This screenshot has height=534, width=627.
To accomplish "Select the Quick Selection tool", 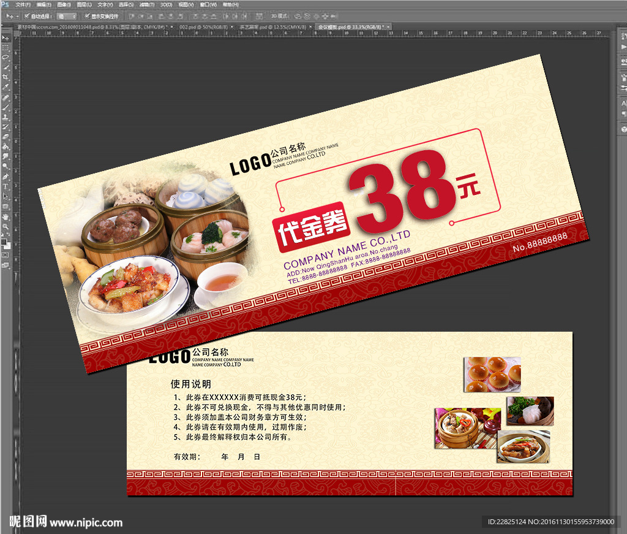I will point(6,67).
